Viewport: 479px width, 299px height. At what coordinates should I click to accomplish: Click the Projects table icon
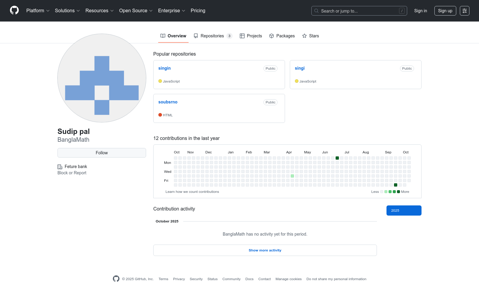coord(242,36)
